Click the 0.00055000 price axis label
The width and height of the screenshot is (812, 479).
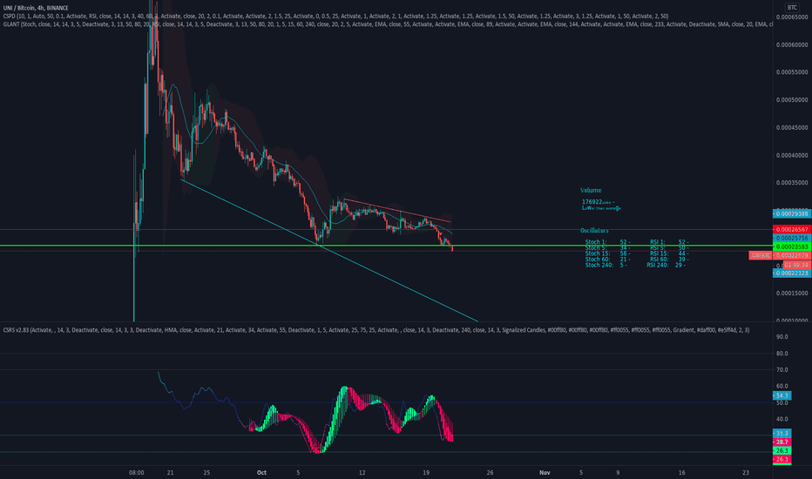[792, 72]
